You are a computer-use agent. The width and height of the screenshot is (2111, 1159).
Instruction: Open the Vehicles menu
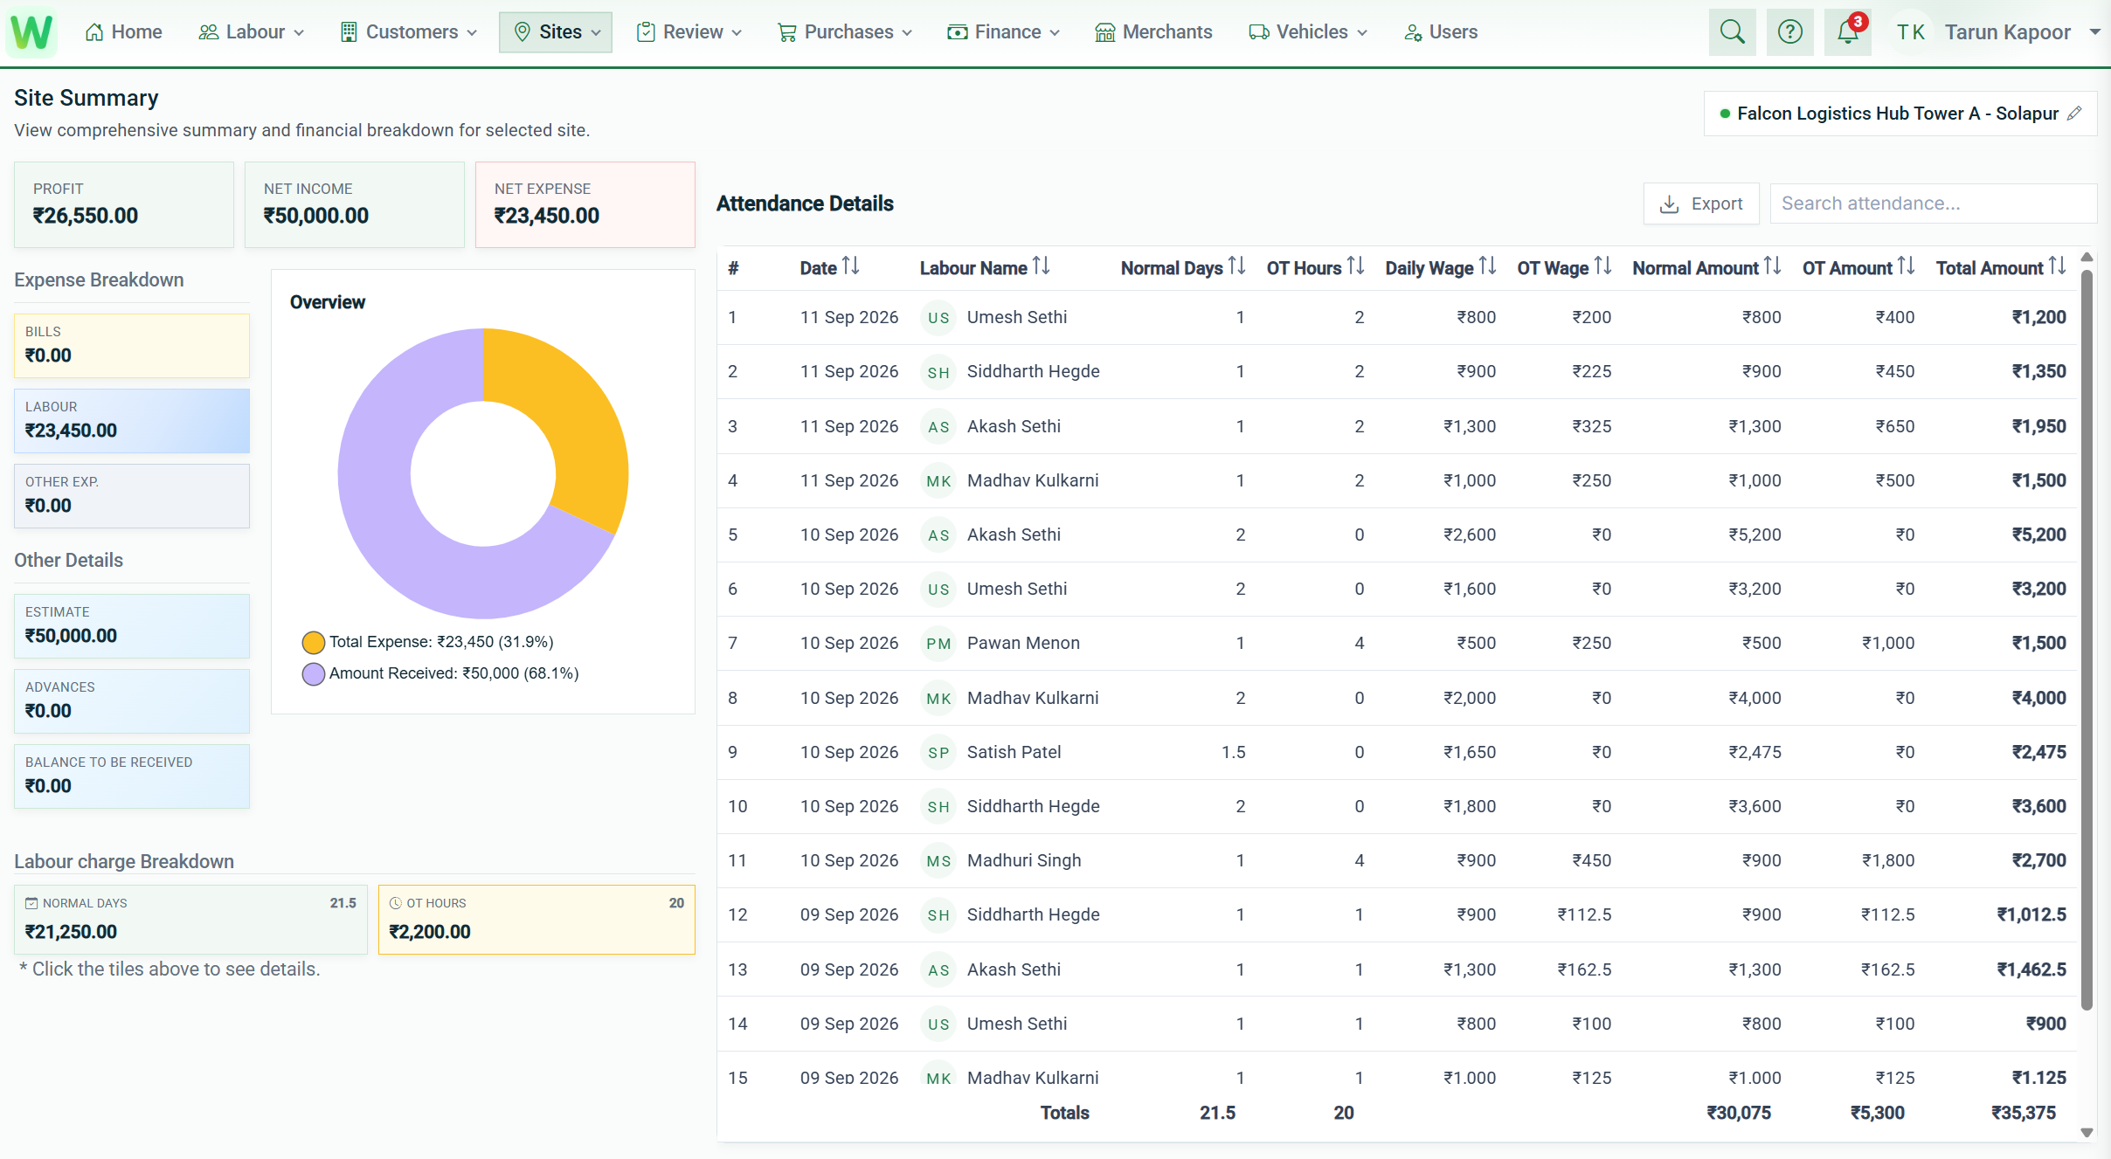(x=1308, y=32)
